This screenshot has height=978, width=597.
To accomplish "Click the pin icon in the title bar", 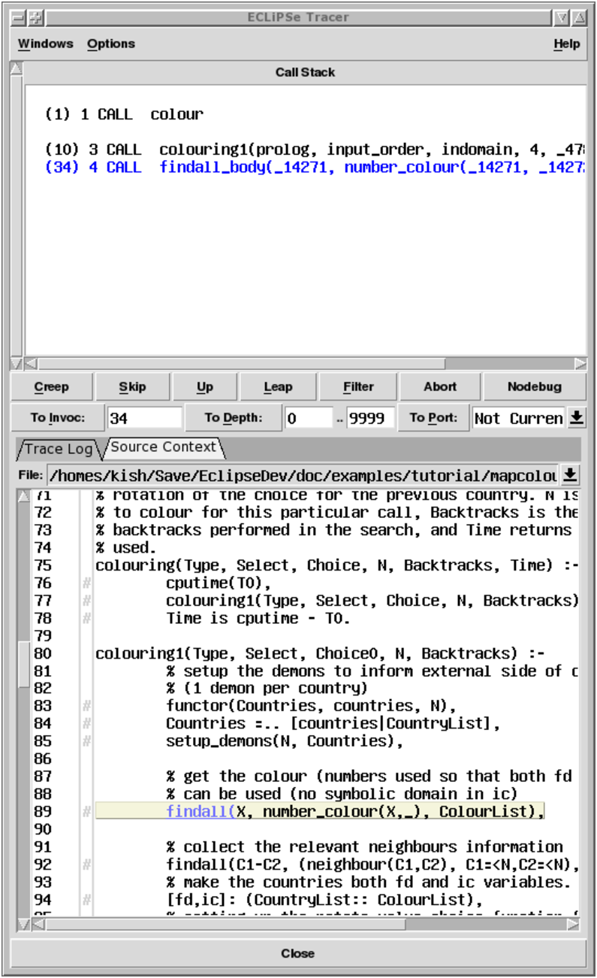I will [35, 17].
